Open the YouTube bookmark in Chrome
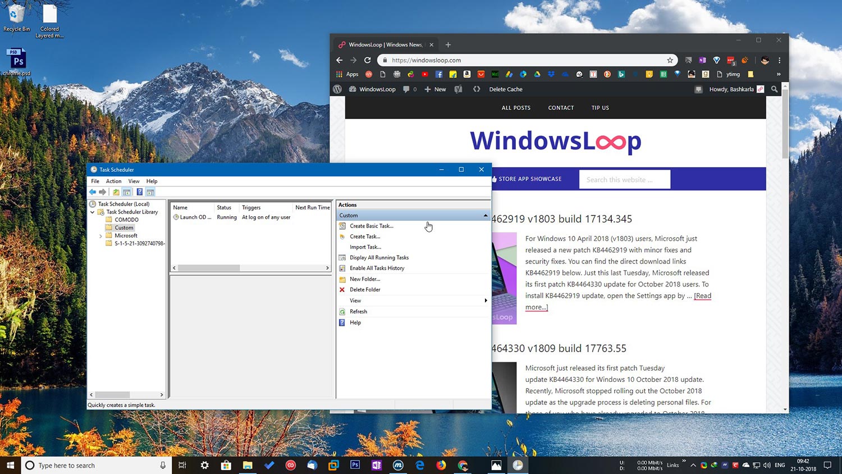This screenshot has width=842, height=474. [425, 74]
